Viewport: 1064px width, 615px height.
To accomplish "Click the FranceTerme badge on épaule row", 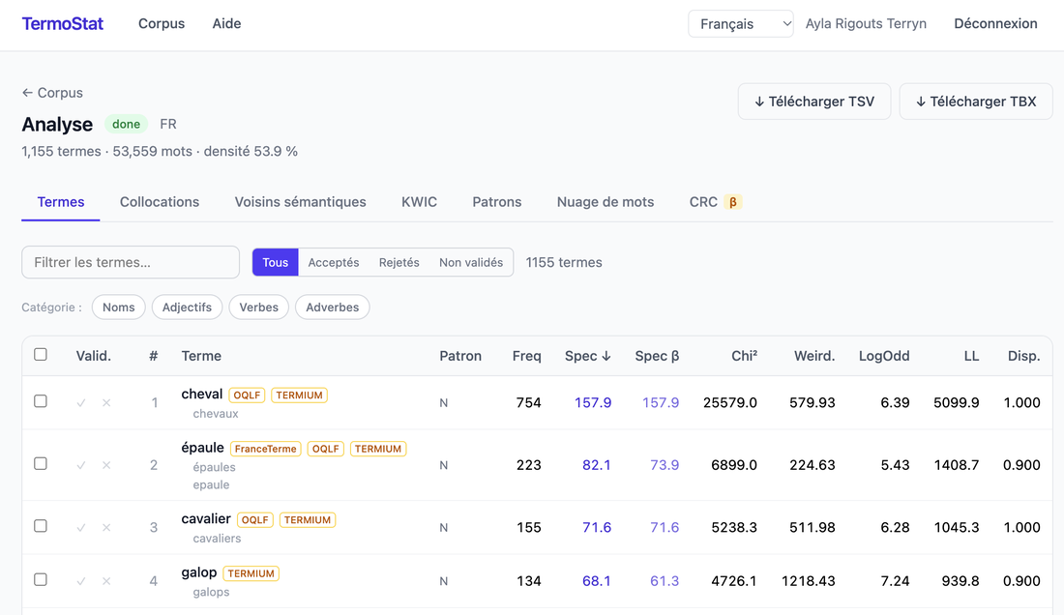I will [266, 449].
